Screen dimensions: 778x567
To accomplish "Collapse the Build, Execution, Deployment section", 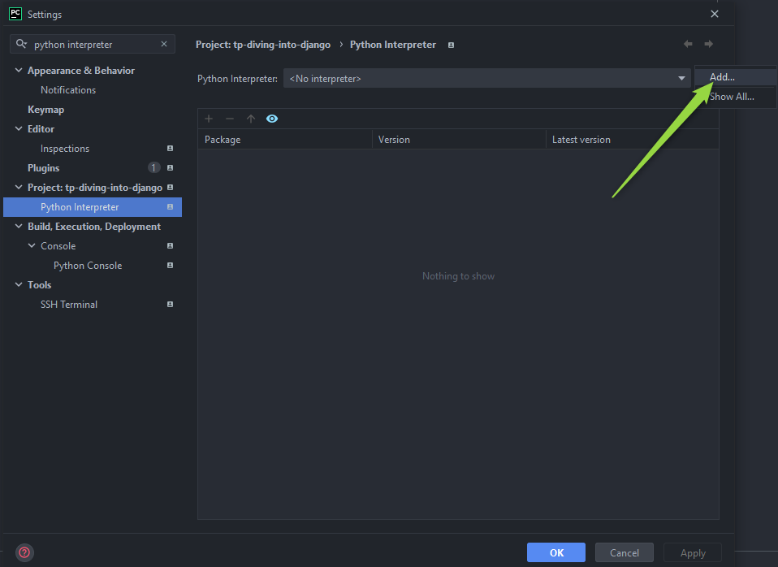I will 19,227.
